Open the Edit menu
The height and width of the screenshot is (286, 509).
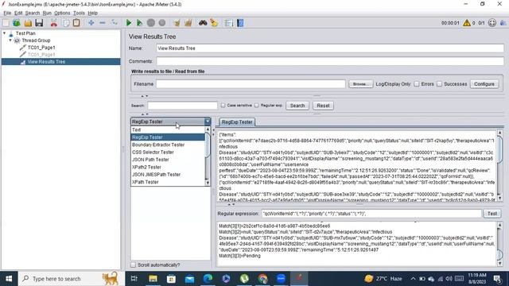pyautogui.click(x=18, y=13)
